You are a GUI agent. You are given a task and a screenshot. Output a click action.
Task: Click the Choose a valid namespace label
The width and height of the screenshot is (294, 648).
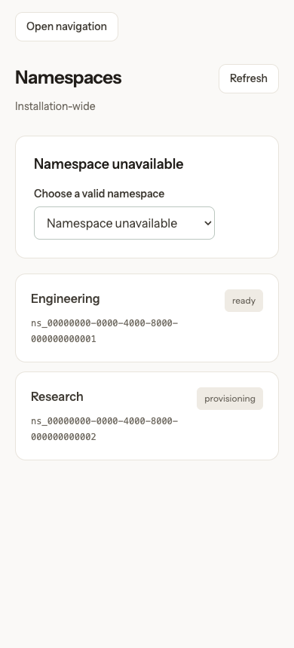tap(100, 194)
